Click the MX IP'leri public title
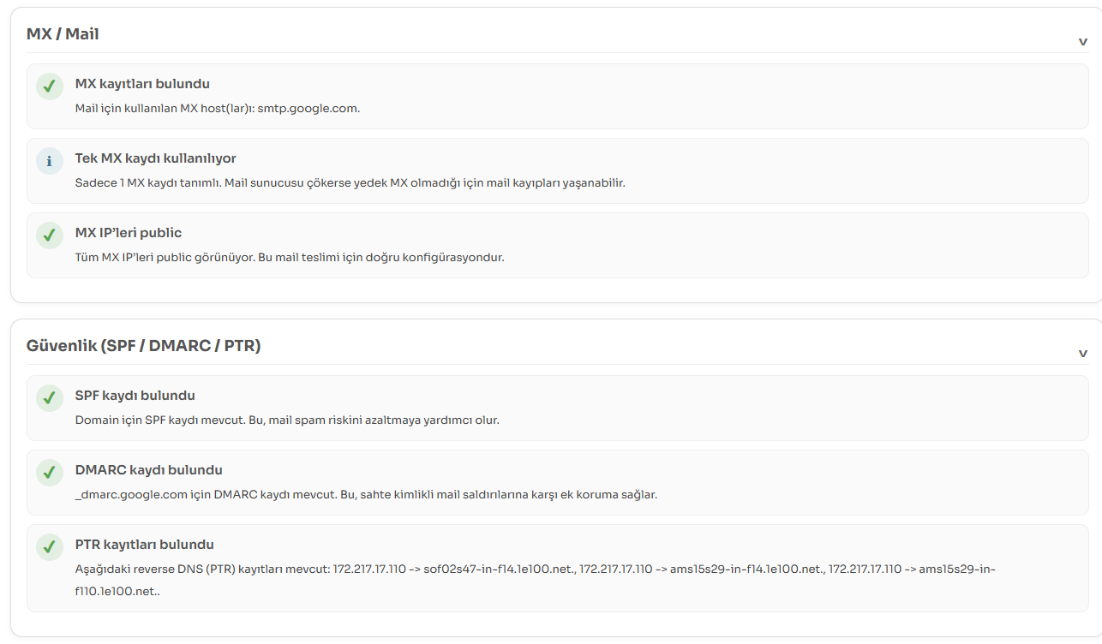Screen dimensions: 1102x644 point(129,233)
